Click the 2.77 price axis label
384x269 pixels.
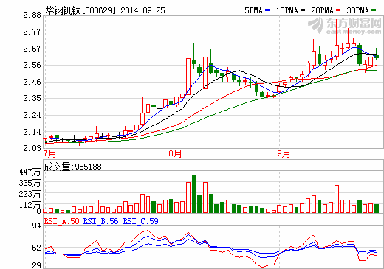point(32,32)
